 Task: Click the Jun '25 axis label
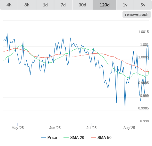[x=55, y=128]
